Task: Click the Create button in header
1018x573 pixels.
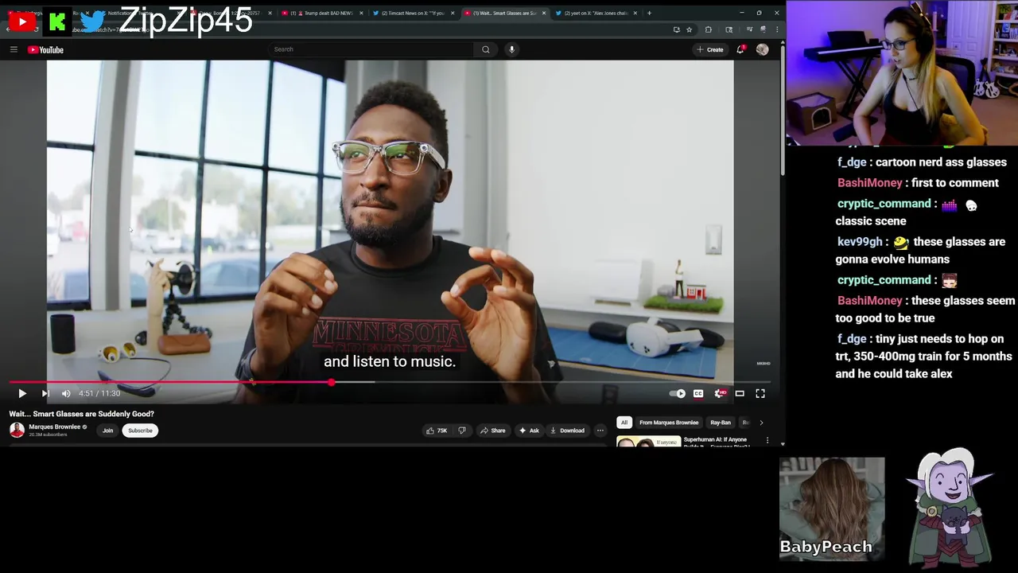Action: click(710, 49)
